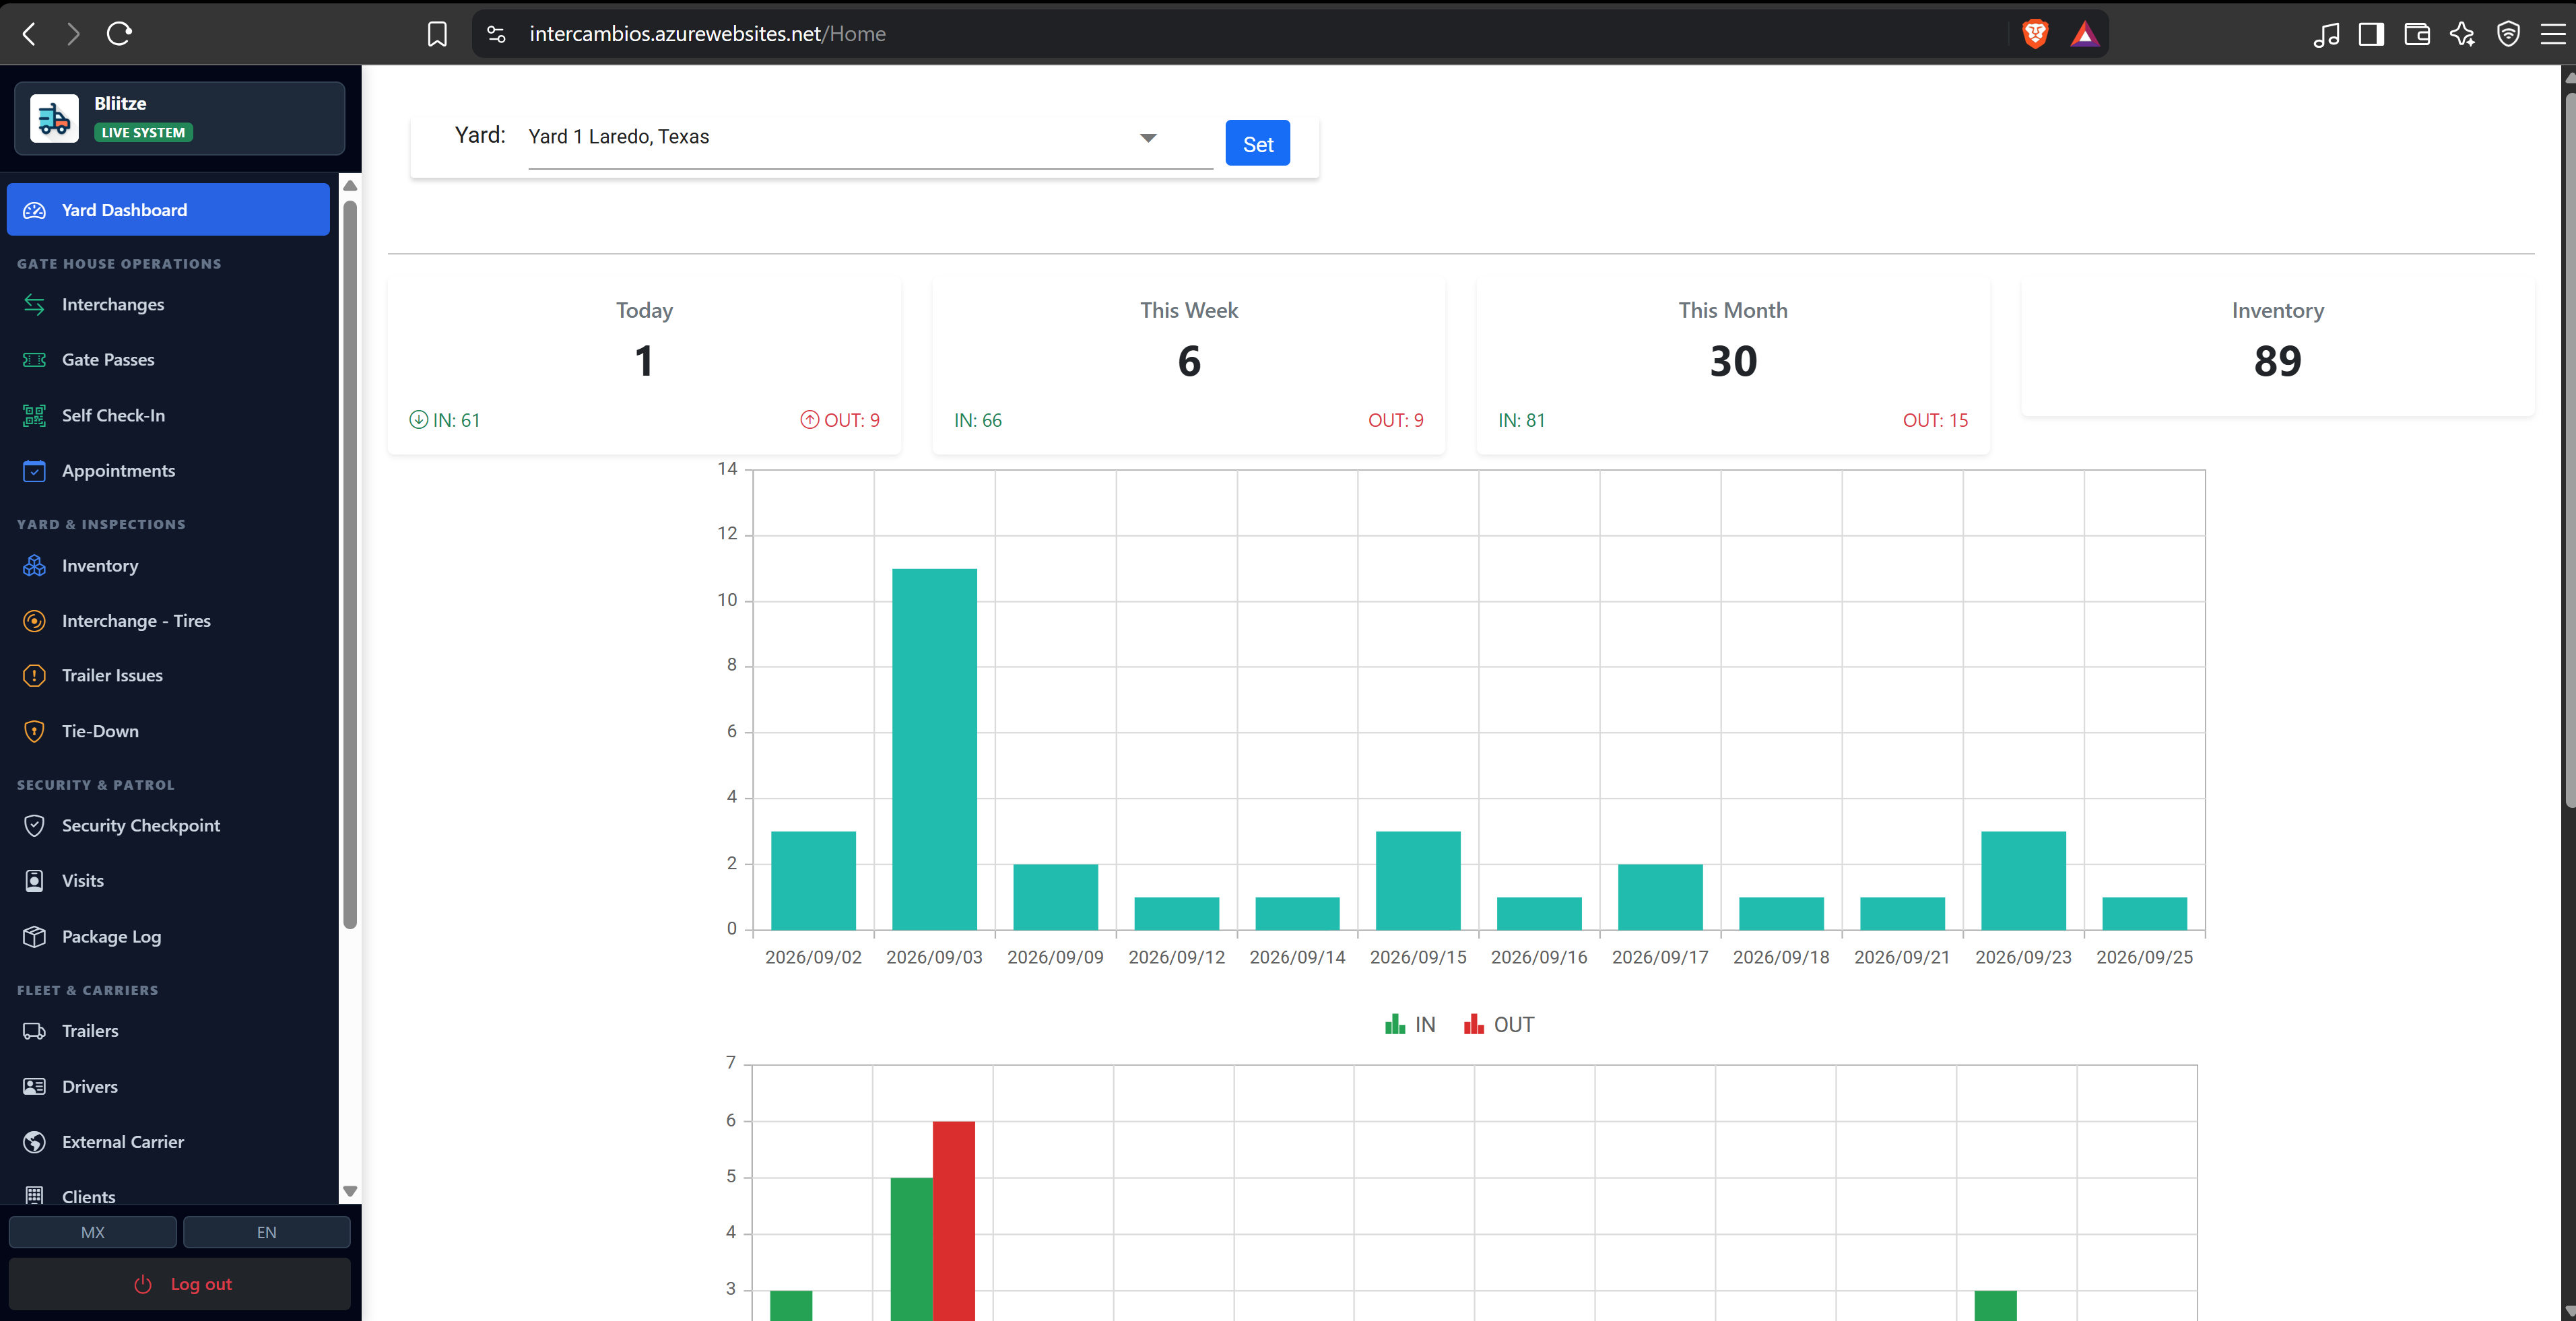The image size is (2576, 1321).
Task: Open the browser VPN shield icon
Action: tap(2508, 34)
